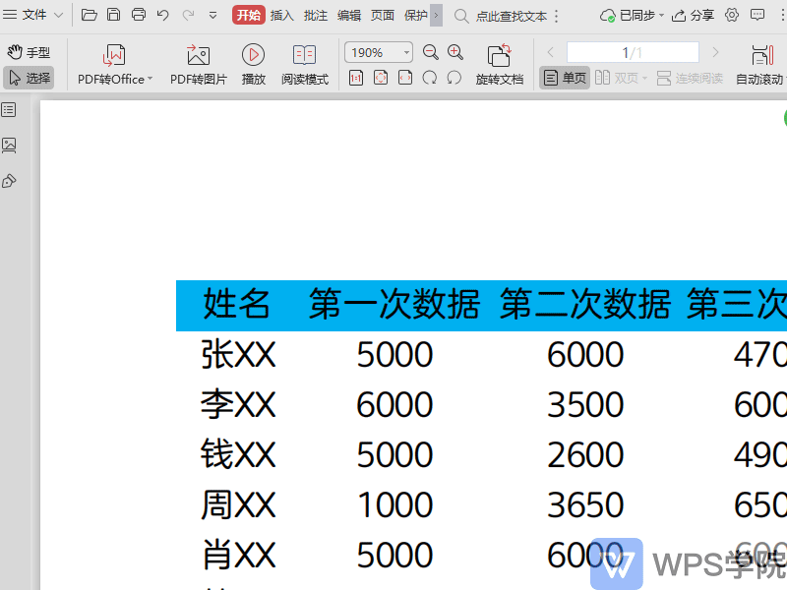Viewport: 787px width, 590px height.
Task: Click the feedback chat bubble icon
Action: coord(757,15)
